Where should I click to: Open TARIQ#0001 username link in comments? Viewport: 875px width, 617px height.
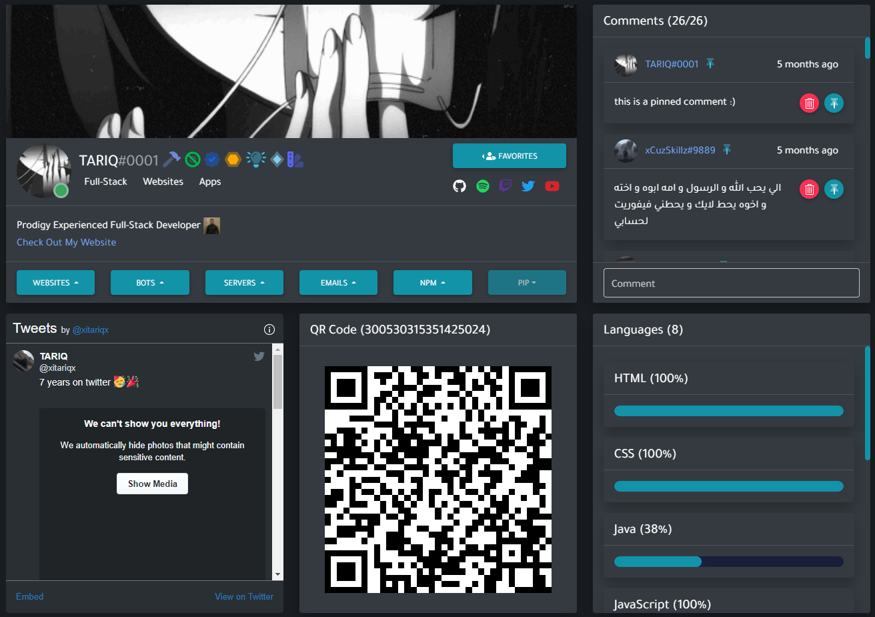tap(672, 64)
